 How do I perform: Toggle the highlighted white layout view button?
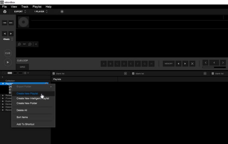[10, 73]
